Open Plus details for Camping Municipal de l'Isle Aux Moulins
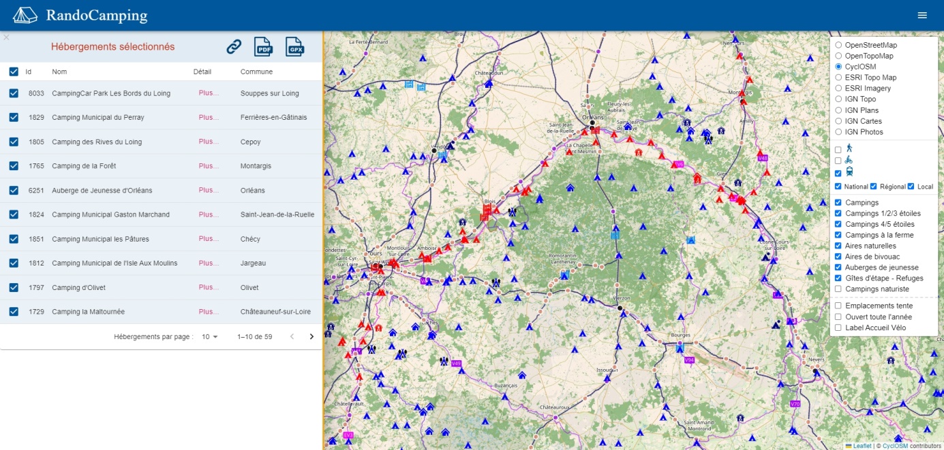The image size is (944, 450). pyautogui.click(x=209, y=263)
